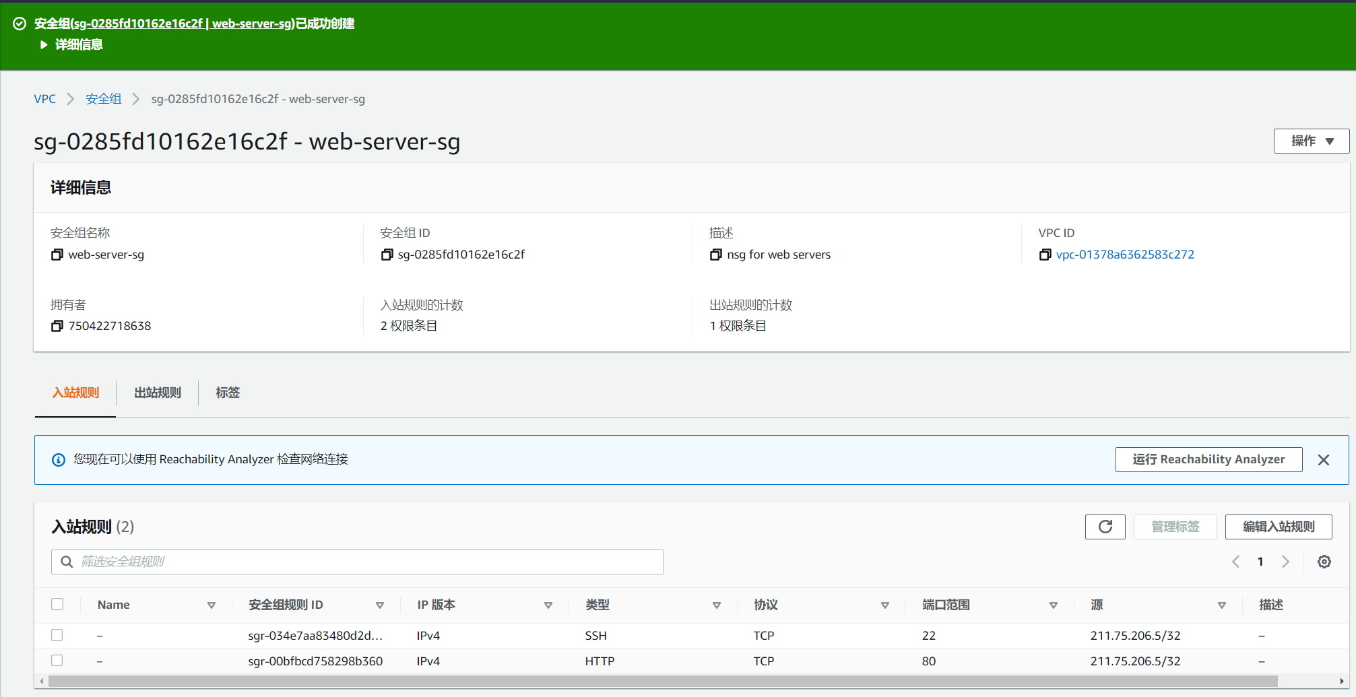Click the refresh inbound rules icon button
Screen dimensions: 1356x697
pyautogui.click(x=1105, y=527)
